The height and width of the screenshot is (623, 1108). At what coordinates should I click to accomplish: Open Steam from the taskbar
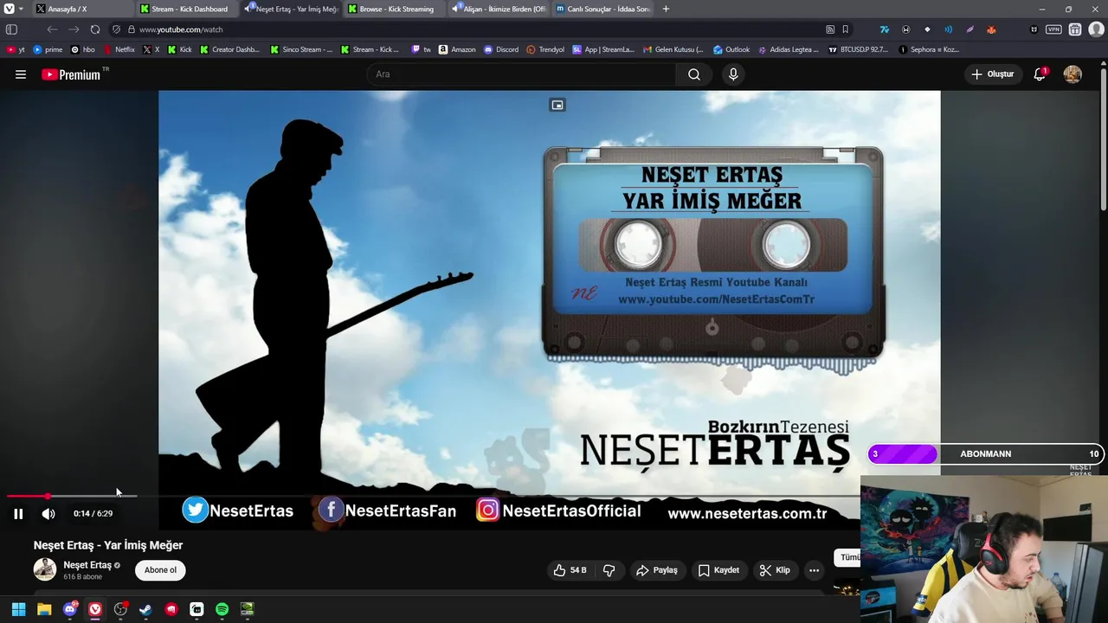pyautogui.click(x=145, y=609)
